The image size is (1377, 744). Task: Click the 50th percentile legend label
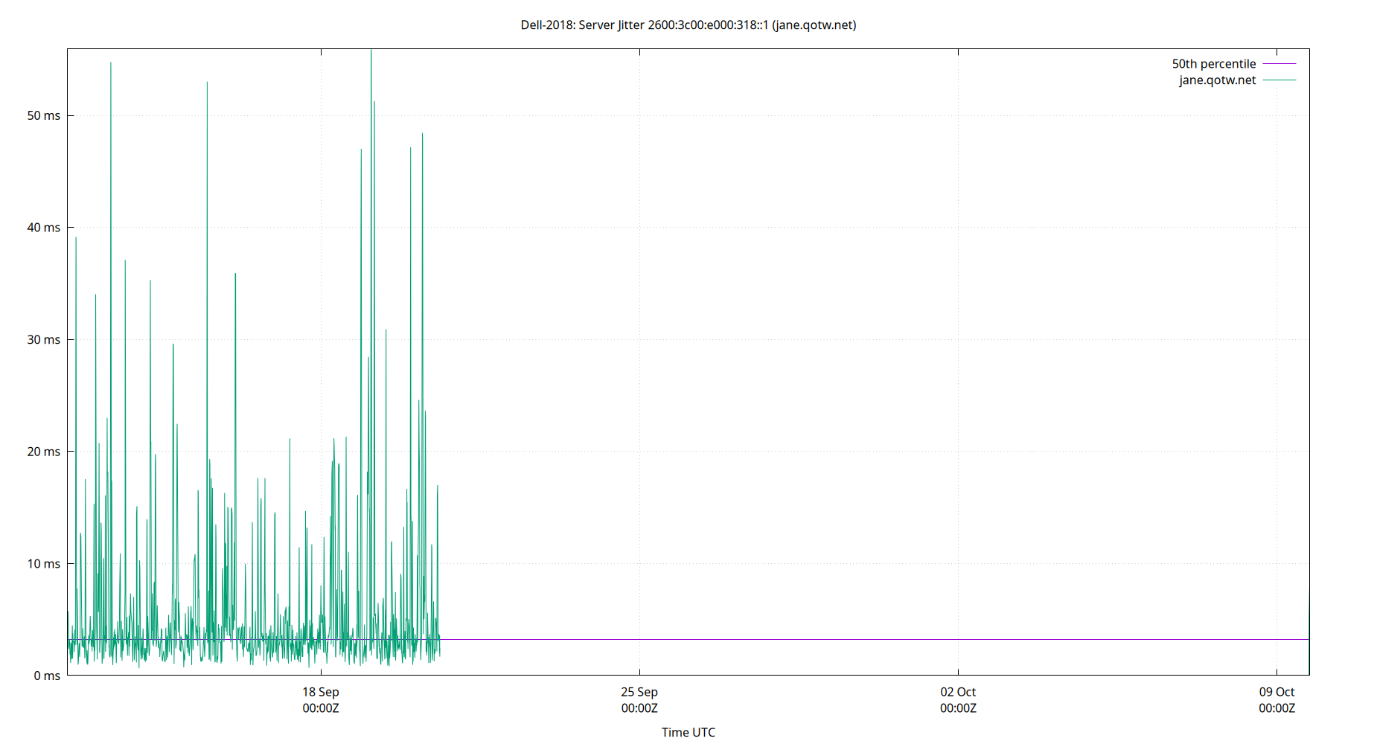point(1213,64)
